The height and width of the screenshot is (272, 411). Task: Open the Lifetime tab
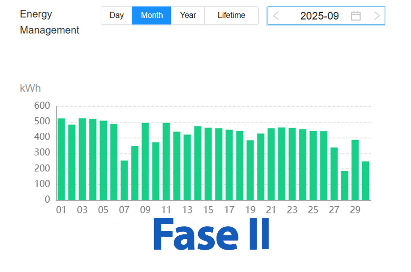231,15
